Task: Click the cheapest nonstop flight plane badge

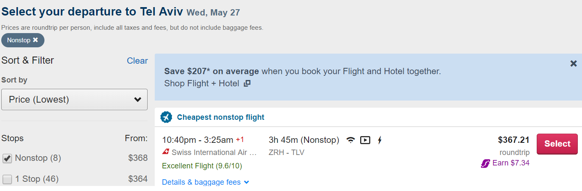Action: (166, 117)
